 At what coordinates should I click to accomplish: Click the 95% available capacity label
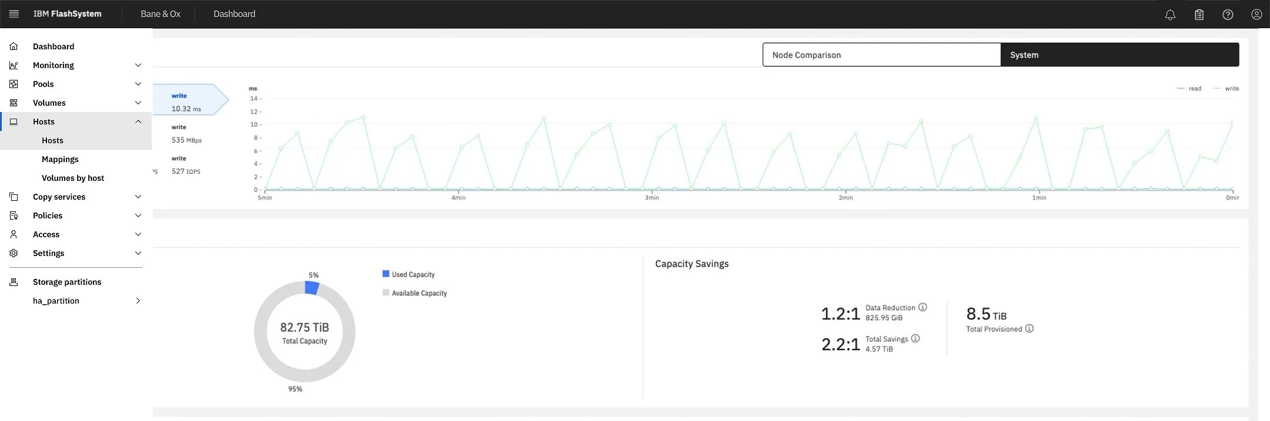295,389
